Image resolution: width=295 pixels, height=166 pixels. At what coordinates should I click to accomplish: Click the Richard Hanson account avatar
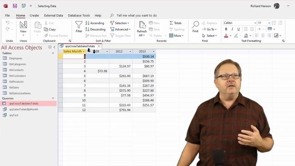(x=277, y=6)
